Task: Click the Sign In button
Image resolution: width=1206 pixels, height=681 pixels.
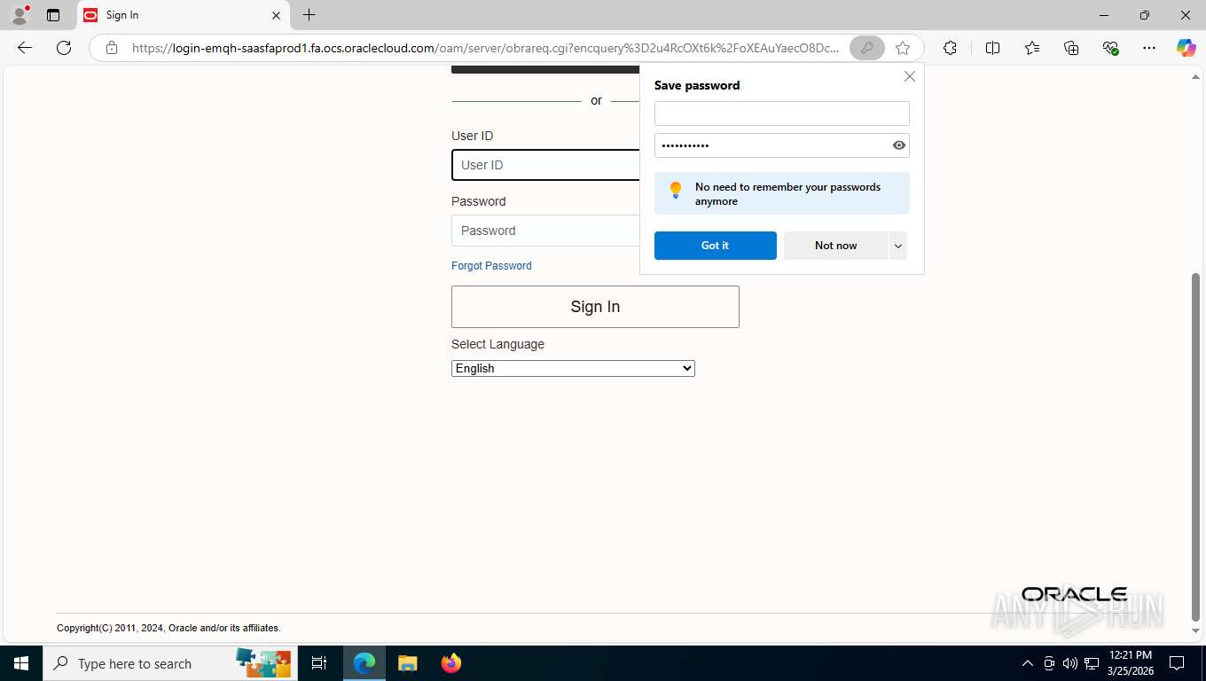Action: (x=595, y=307)
